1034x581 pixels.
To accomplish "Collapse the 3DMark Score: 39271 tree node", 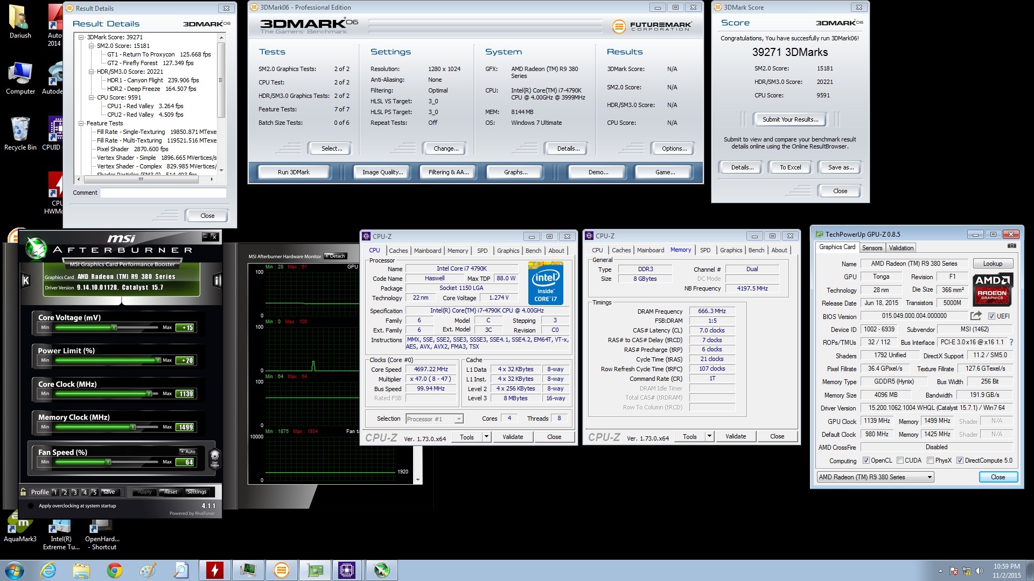I will (x=81, y=37).
